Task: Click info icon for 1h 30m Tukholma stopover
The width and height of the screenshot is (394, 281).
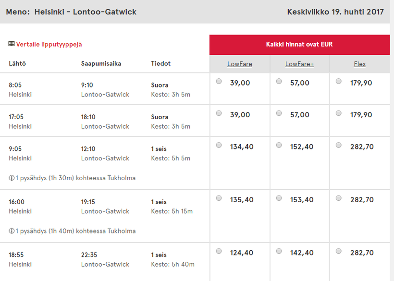Action: (12, 178)
